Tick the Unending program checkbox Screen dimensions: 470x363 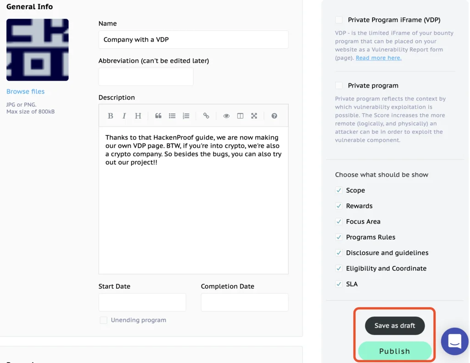click(103, 320)
